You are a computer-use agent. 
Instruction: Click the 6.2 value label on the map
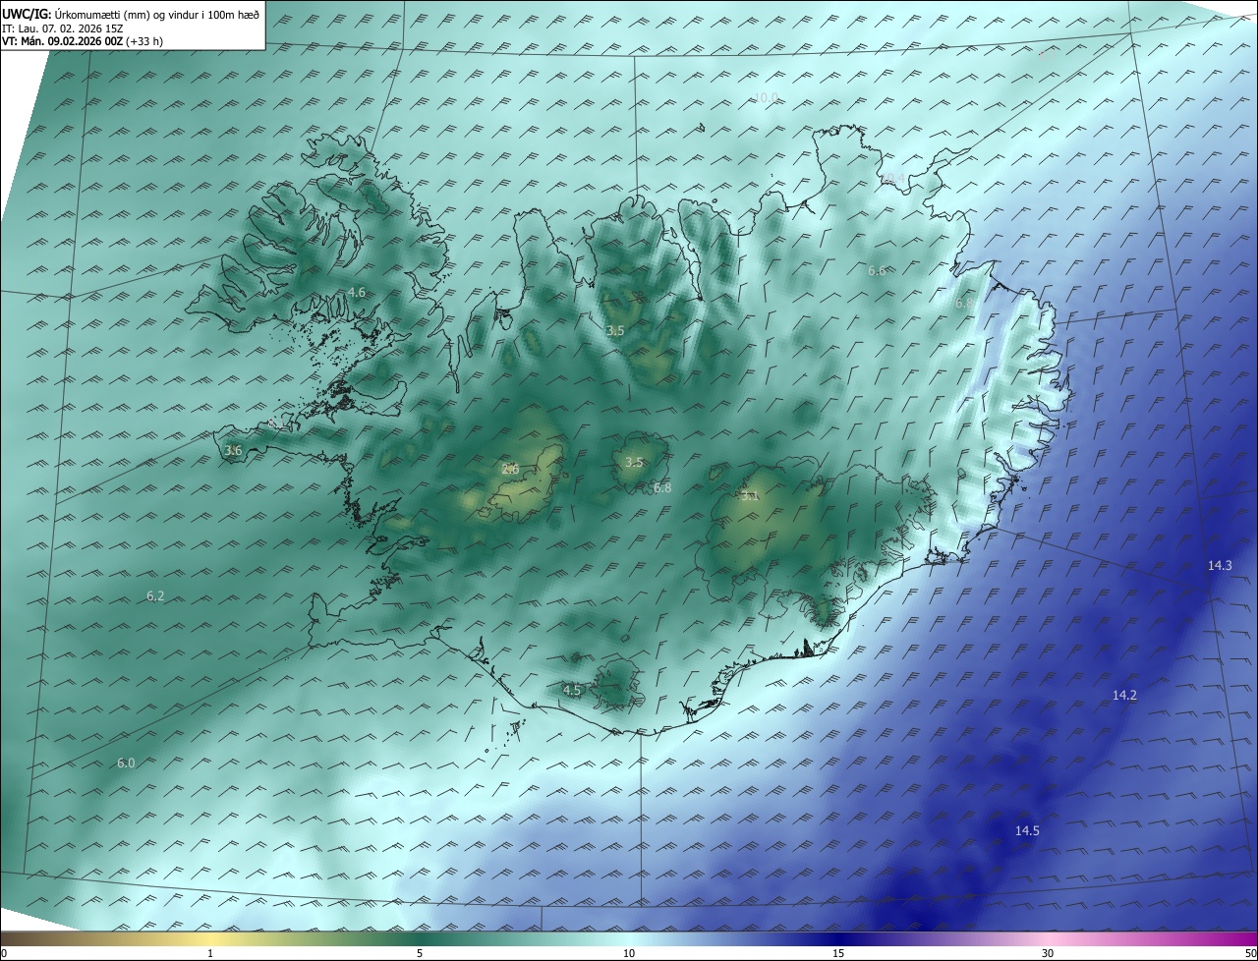pyautogui.click(x=155, y=595)
